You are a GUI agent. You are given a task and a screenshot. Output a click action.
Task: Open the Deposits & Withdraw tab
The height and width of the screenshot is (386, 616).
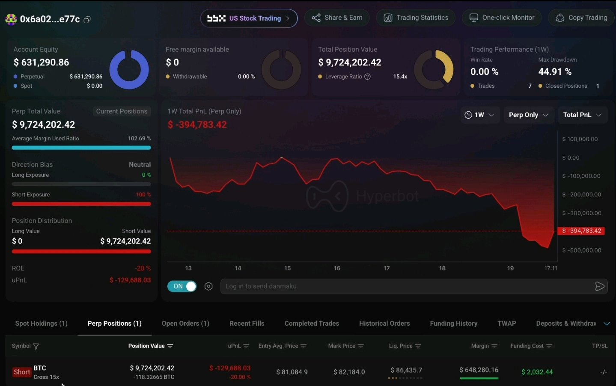[566, 324]
